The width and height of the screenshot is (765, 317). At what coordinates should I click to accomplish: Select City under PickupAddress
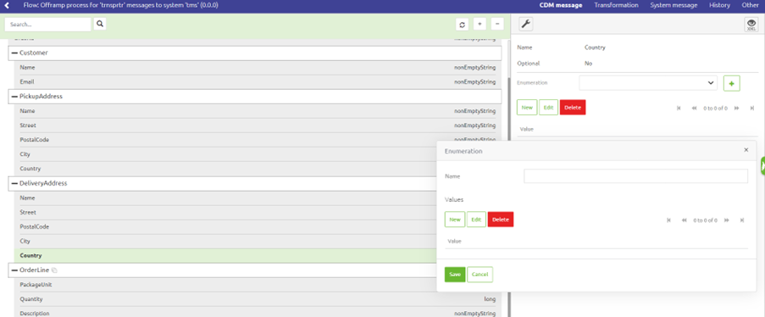(258, 154)
